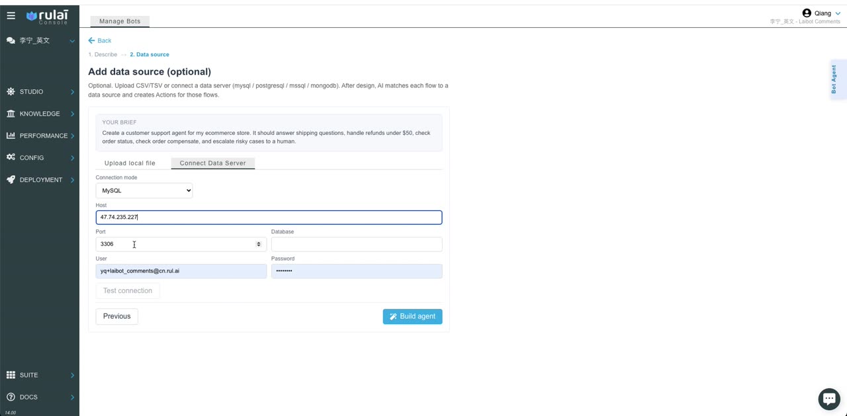Image resolution: width=847 pixels, height=416 pixels.
Task: Click the KNOWLEDGE label in sidebar
Action: 40,114
